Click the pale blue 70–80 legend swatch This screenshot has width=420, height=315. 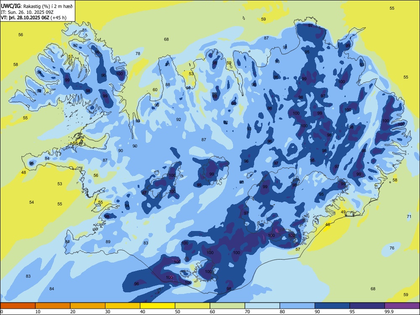tap(262, 306)
